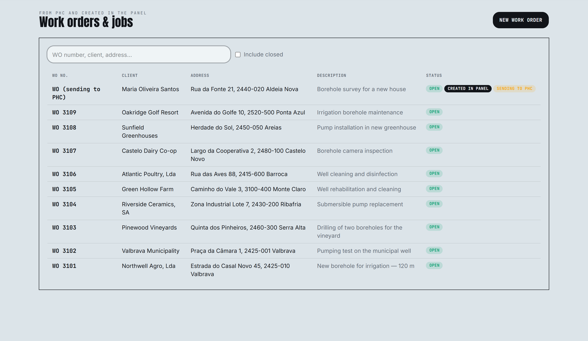Image resolution: width=588 pixels, height=341 pixels.
Task: Open work order WO 3109
Action: pyautogui.click(x=64, y=112)
